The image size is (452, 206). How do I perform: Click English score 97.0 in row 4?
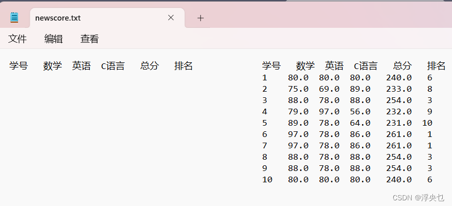[x=329, y=112]
